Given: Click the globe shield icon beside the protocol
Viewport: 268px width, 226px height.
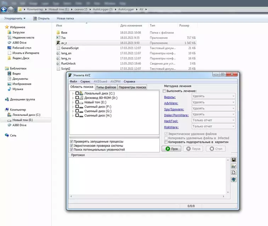Looking at the screenshot, I should 234,179.
